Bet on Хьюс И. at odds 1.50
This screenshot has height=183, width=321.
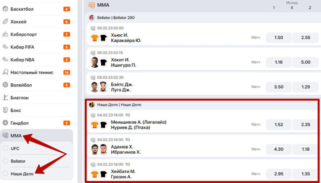pyautogui.click(x=279, y=37)
